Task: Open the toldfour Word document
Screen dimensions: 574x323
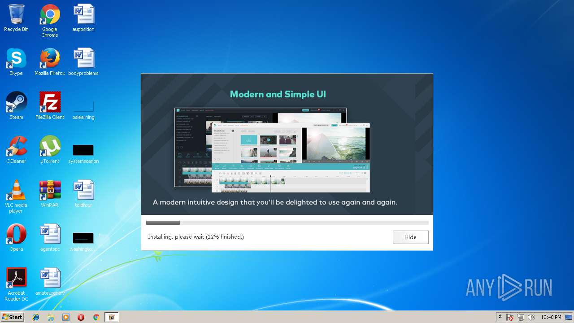Action: point(83,194)
